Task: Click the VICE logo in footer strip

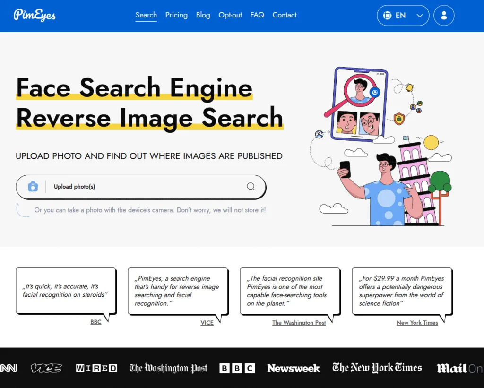Action: point(46,368)
